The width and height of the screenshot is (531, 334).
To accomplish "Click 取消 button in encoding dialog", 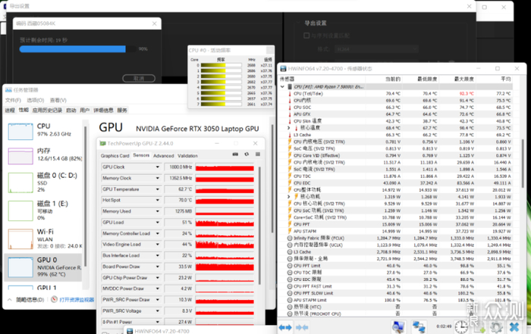I will [139, 79].
